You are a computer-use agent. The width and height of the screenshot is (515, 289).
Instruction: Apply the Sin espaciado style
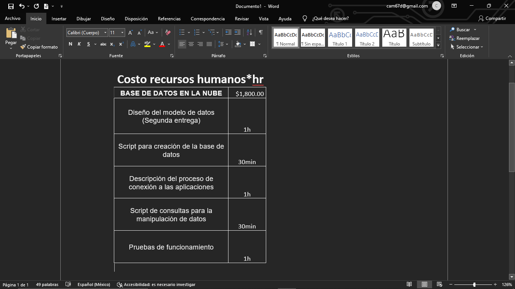(313, 38)
